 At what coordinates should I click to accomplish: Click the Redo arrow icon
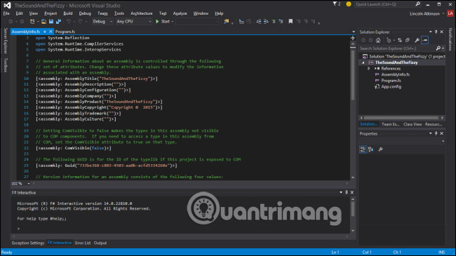point(80,21)
